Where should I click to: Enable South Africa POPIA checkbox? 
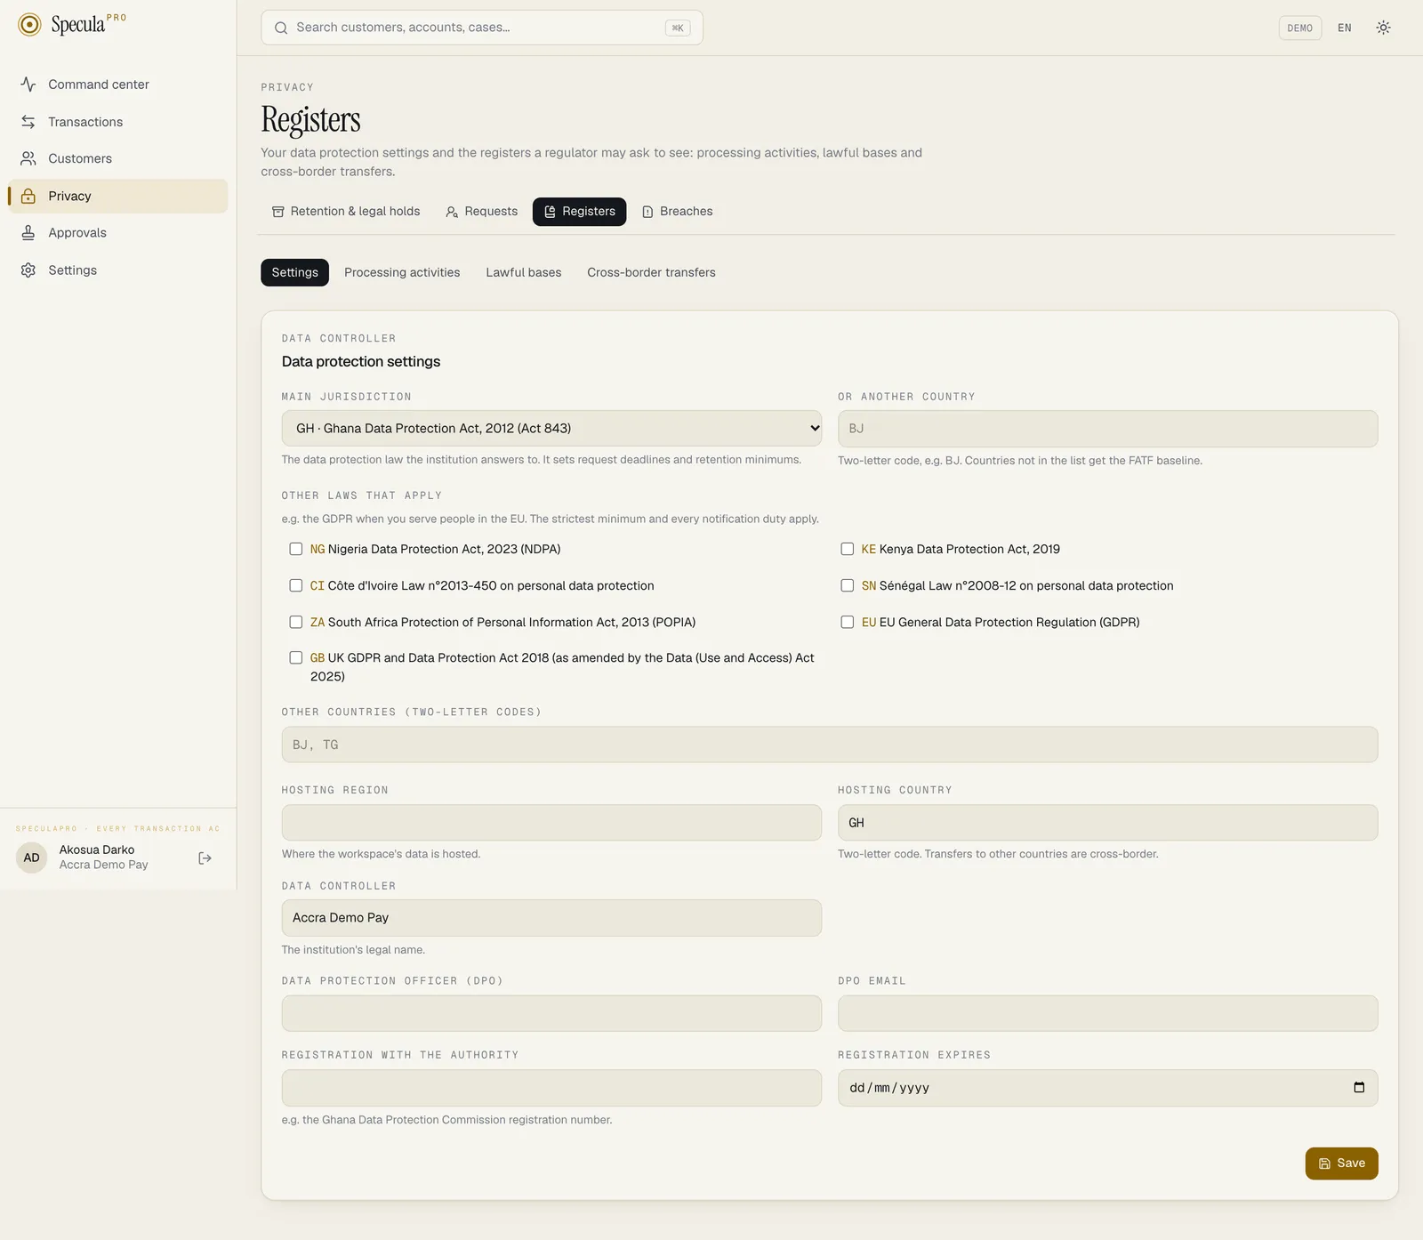click(296, 622)
